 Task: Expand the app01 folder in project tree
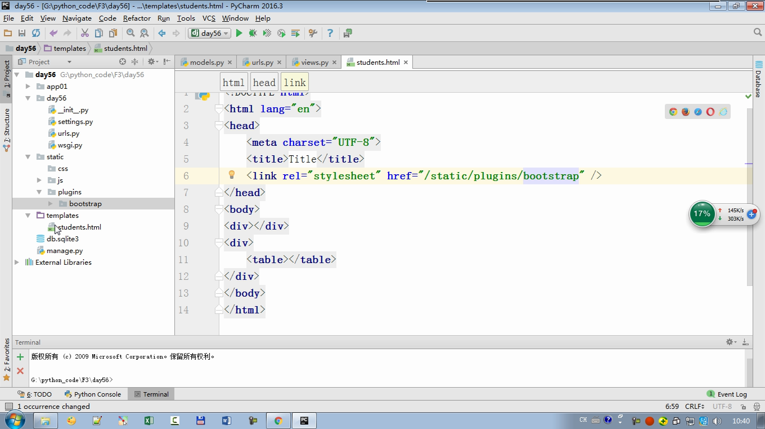pyautogui.click(x=28, y=87)
